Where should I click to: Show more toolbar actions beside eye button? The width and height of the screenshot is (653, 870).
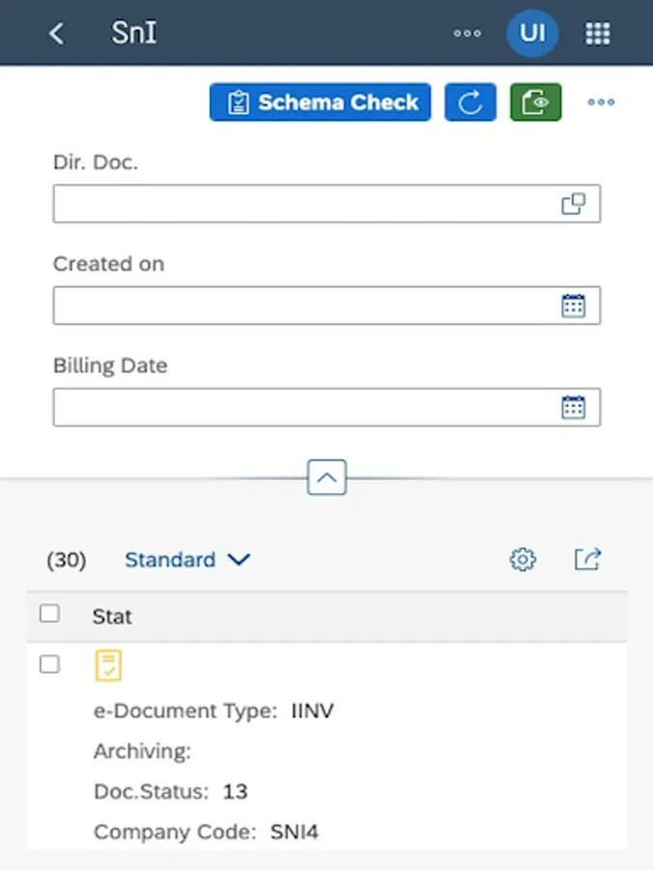pos(601,102)
